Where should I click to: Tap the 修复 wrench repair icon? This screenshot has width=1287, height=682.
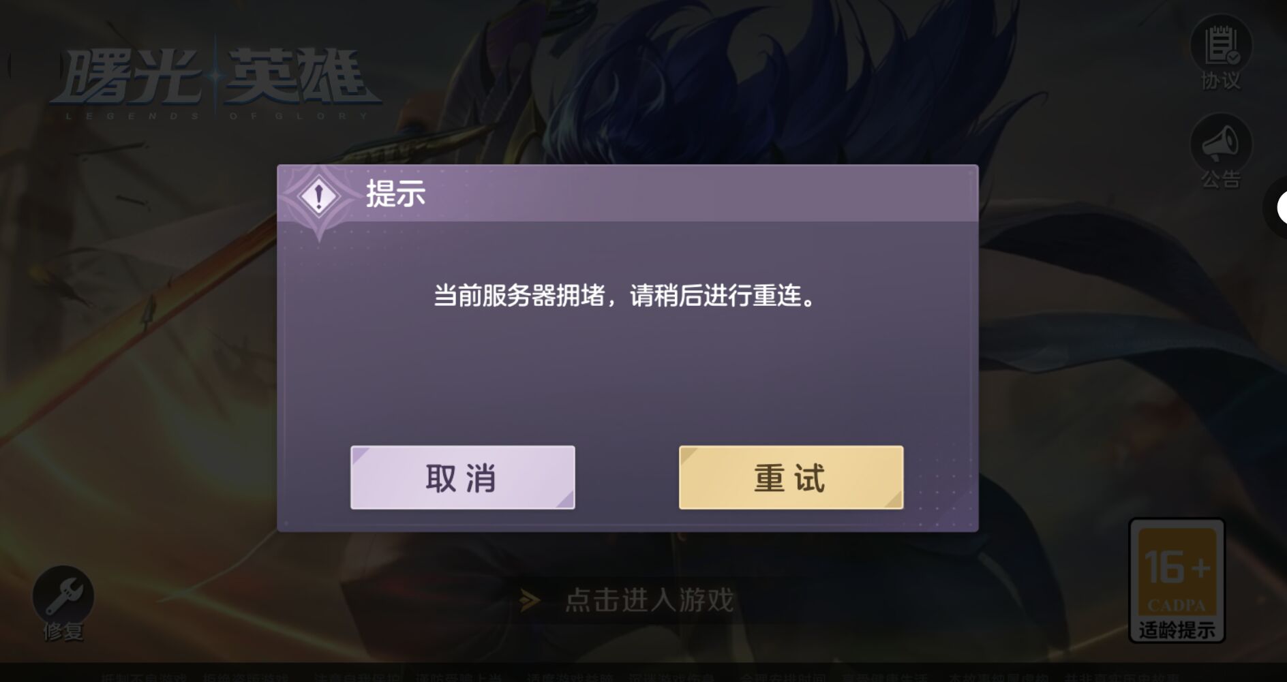click(63, 595)
